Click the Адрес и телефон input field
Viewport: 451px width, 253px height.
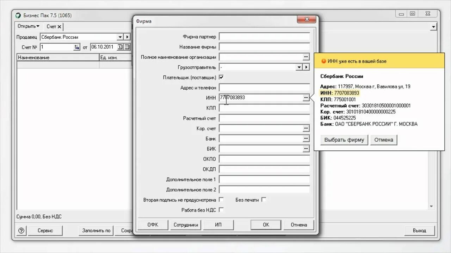click(x=264, y=87)
